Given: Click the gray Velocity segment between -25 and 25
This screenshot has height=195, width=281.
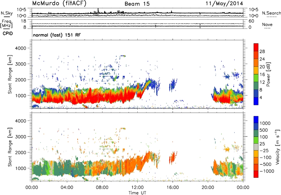Looking at the screenshot, I should 256,147.
